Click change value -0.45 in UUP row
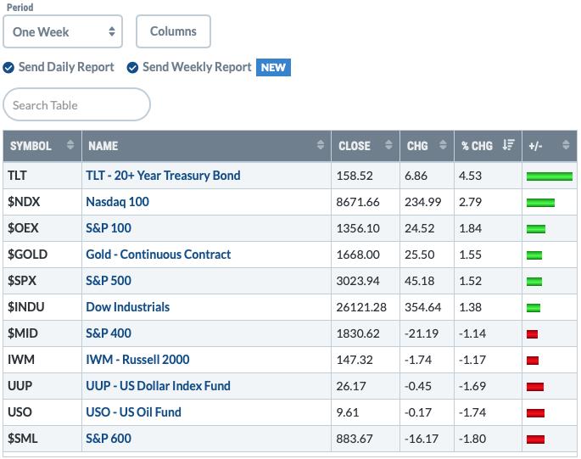 pos(418,386)
